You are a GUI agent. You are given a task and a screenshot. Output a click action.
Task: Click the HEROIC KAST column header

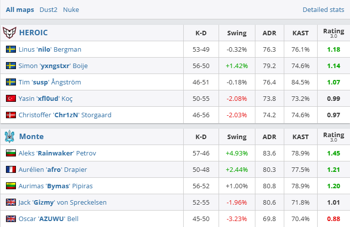tap(300, 33)
